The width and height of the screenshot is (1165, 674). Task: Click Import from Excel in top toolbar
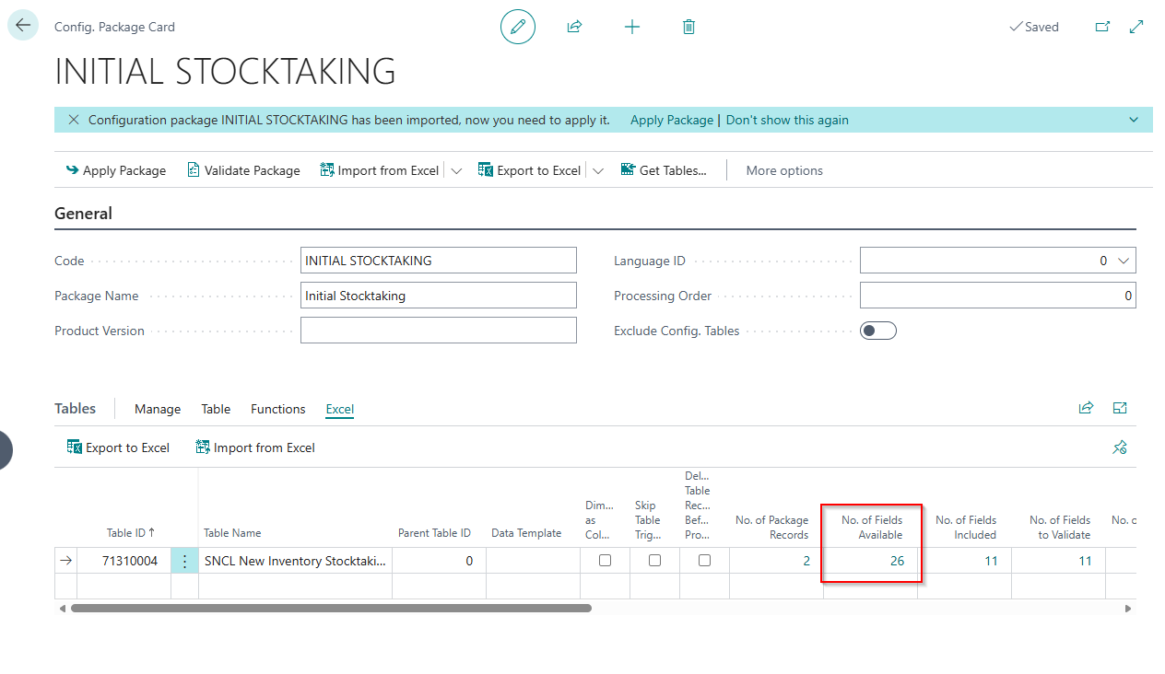click(x=379, y=170)
